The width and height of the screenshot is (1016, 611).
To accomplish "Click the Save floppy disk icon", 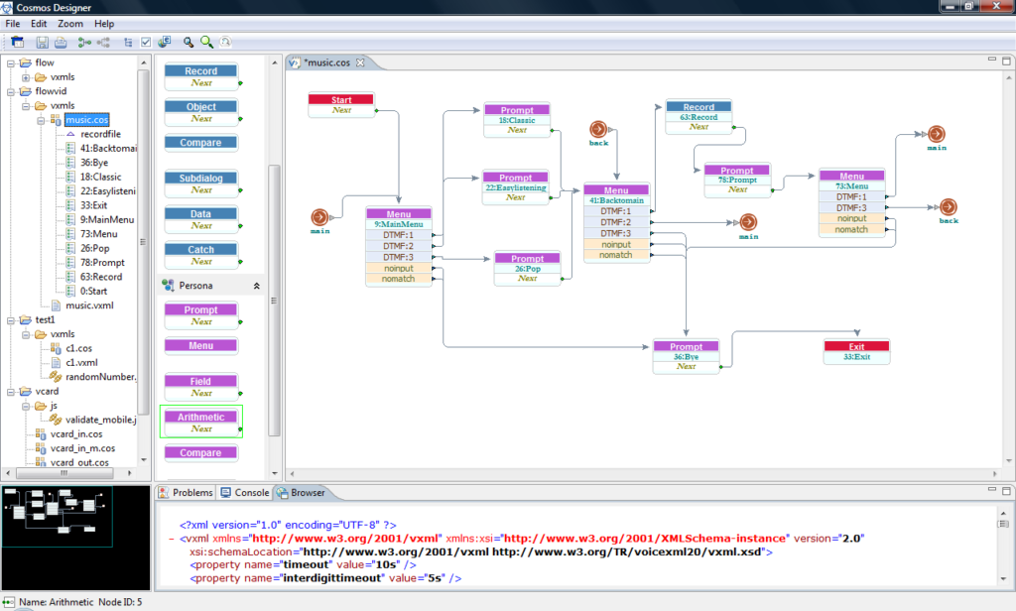I will (x=42, y=42).
